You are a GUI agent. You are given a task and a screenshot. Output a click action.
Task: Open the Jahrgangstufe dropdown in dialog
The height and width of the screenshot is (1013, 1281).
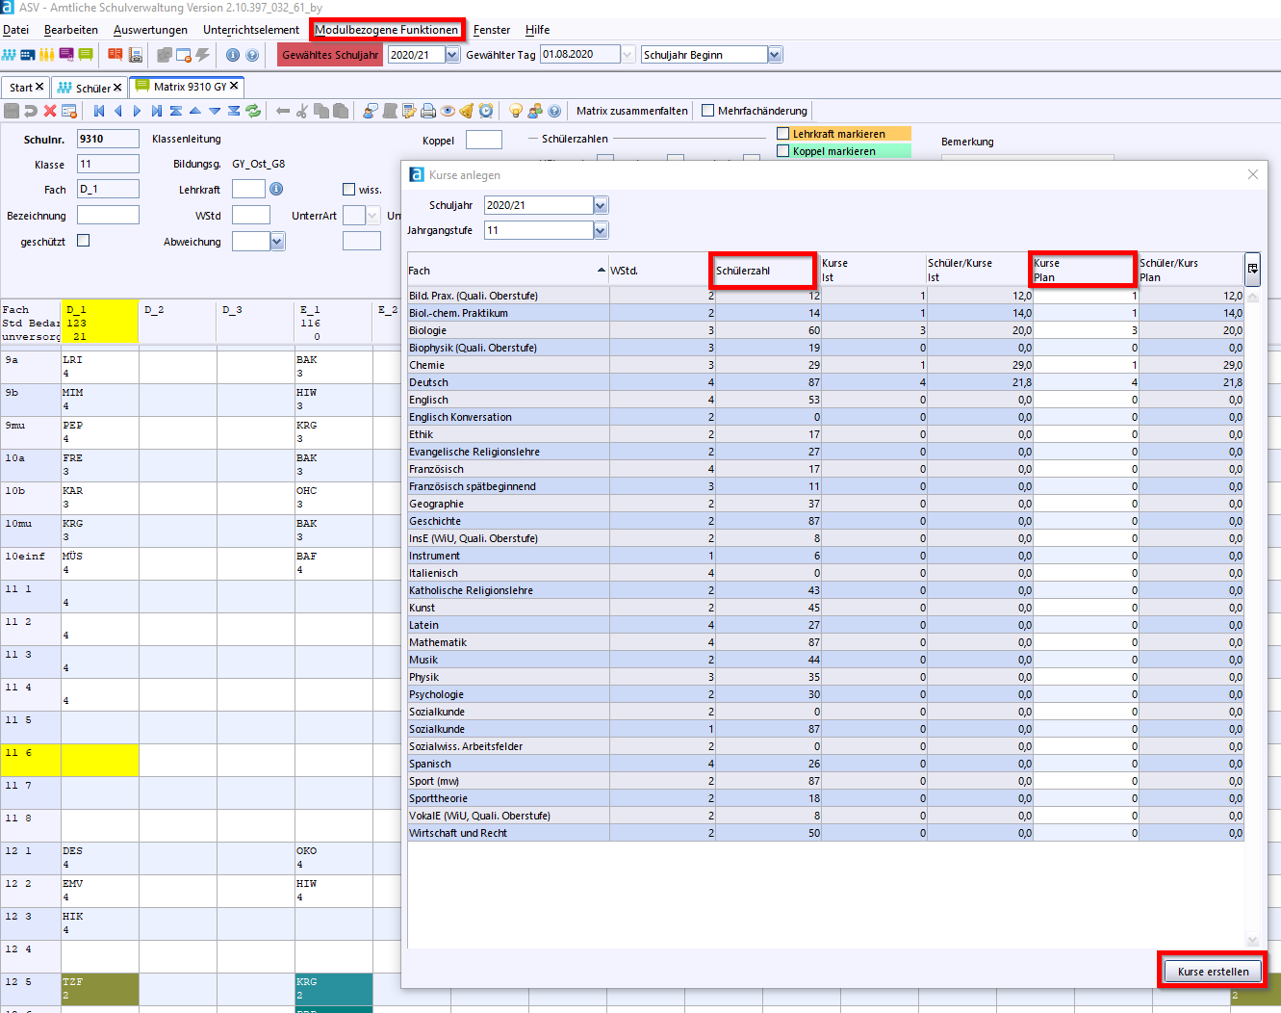601,230
